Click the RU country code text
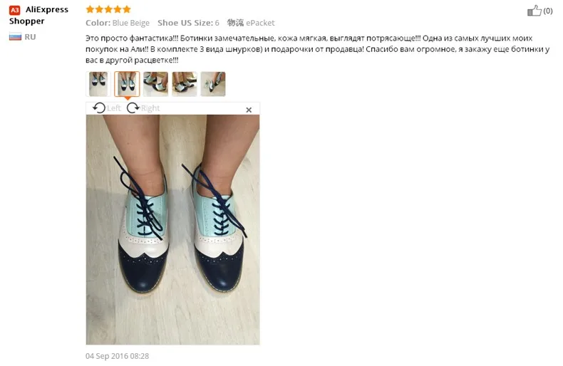The width and height of the screenshot is (563, 366). click(30, 36)
